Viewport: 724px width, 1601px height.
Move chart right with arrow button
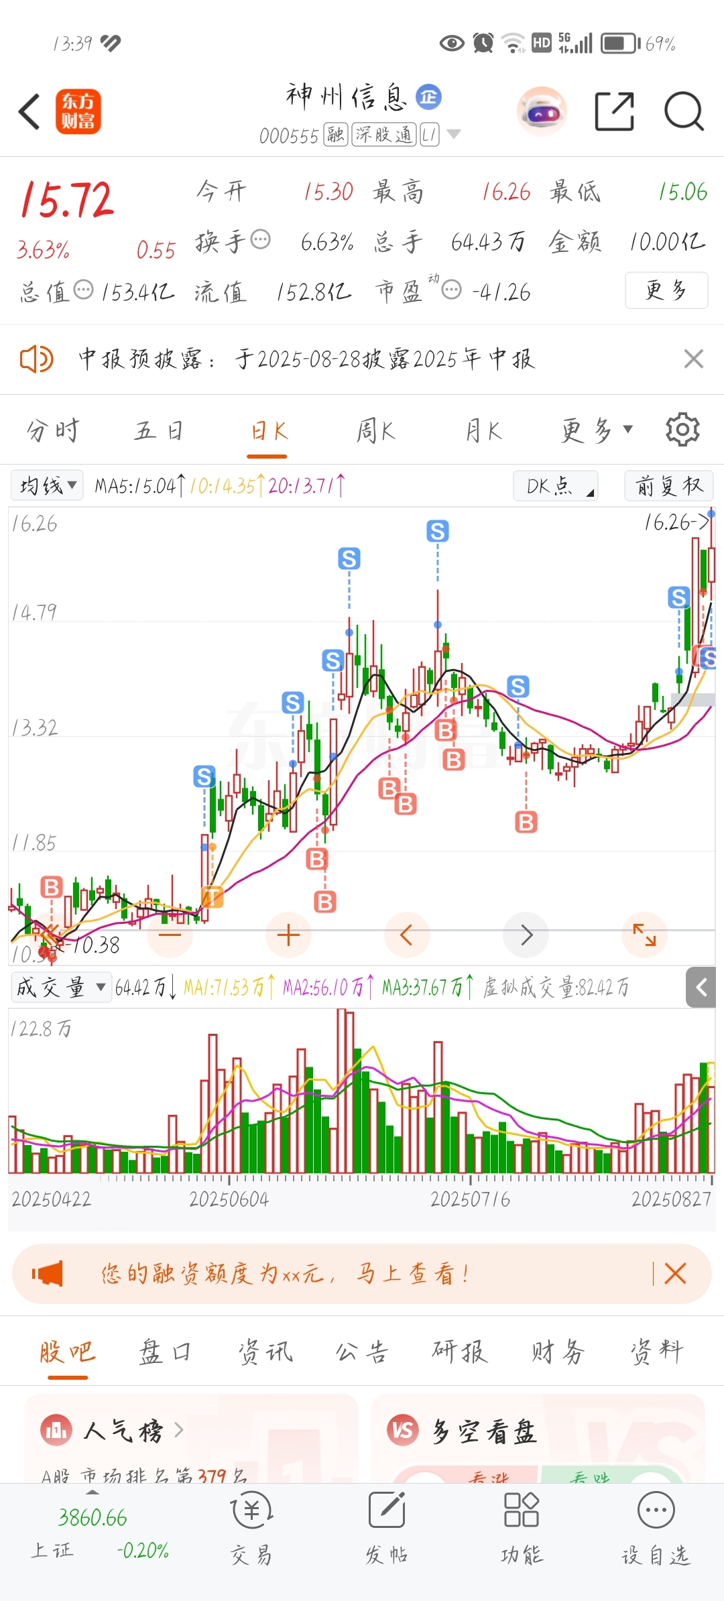526,935
